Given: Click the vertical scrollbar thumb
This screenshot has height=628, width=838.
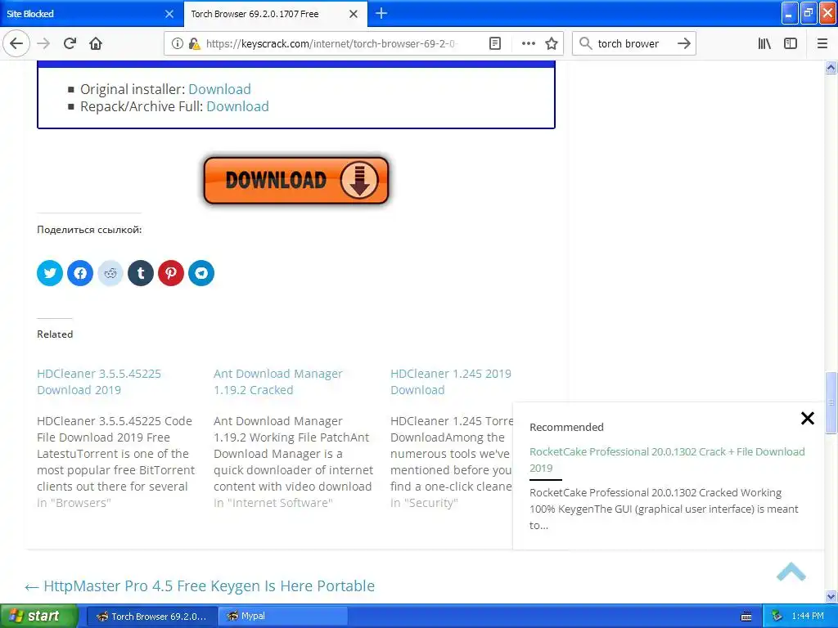Looking at the screenshot, I should pos(831,402).
